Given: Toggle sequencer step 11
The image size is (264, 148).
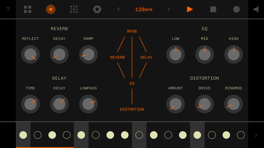Looking at the screenshot, I should [168, 135].
